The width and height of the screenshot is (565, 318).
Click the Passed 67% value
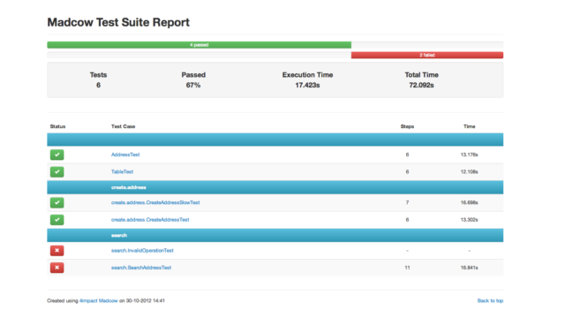(193, 85)
